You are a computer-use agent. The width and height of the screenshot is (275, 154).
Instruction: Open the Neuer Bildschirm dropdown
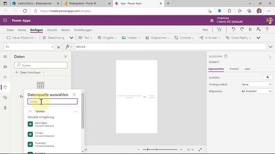(22, 38)
